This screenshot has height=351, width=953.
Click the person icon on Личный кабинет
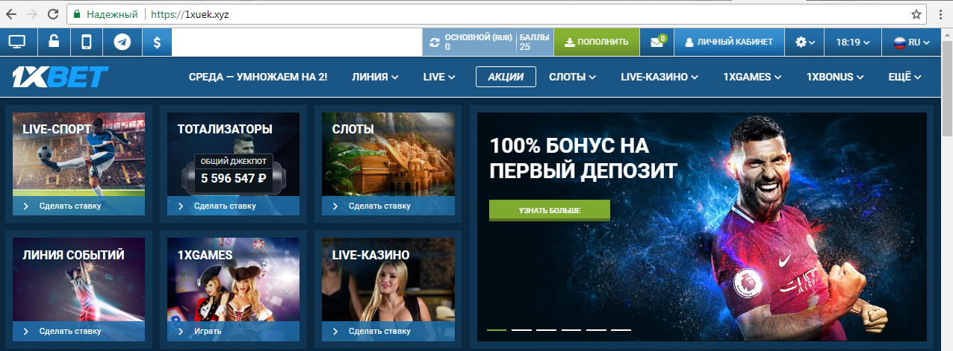pyautogui.click(x=689, y=42)
